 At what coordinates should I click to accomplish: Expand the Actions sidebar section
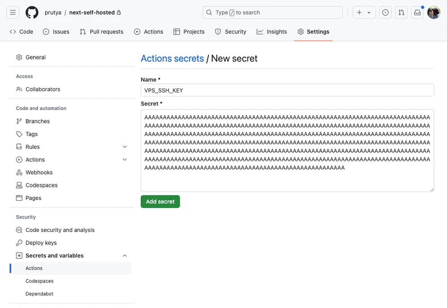tap(125, 160)
